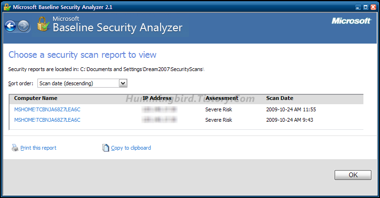
Task: Click the clipboard icon beside Copy to clipboard
Action: [x=106, y=148]
